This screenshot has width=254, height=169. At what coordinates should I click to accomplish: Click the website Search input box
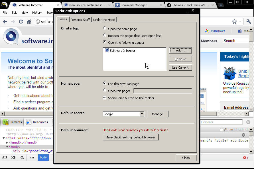pyautogui.click(x=236, y=41)
